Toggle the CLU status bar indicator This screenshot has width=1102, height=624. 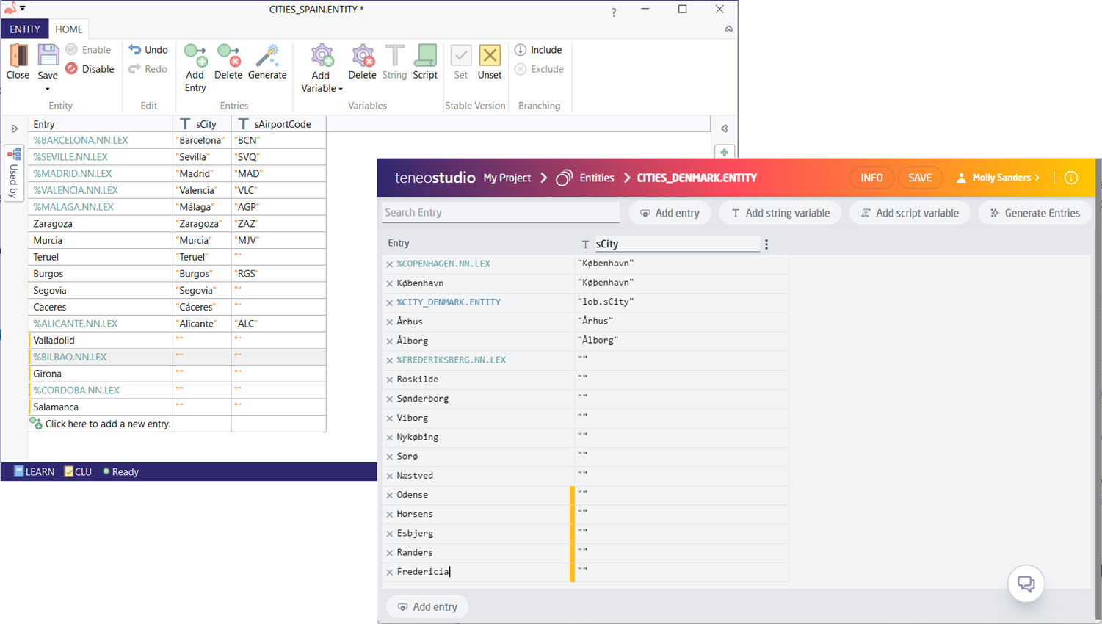click(x=78, y=471)
